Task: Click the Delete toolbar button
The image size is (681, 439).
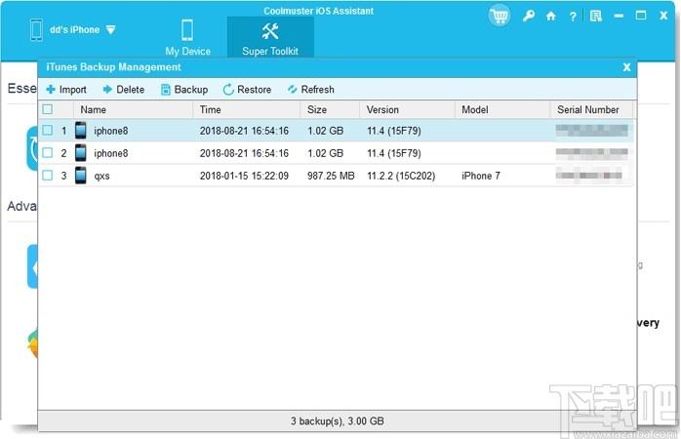Action: click(123, 90)
